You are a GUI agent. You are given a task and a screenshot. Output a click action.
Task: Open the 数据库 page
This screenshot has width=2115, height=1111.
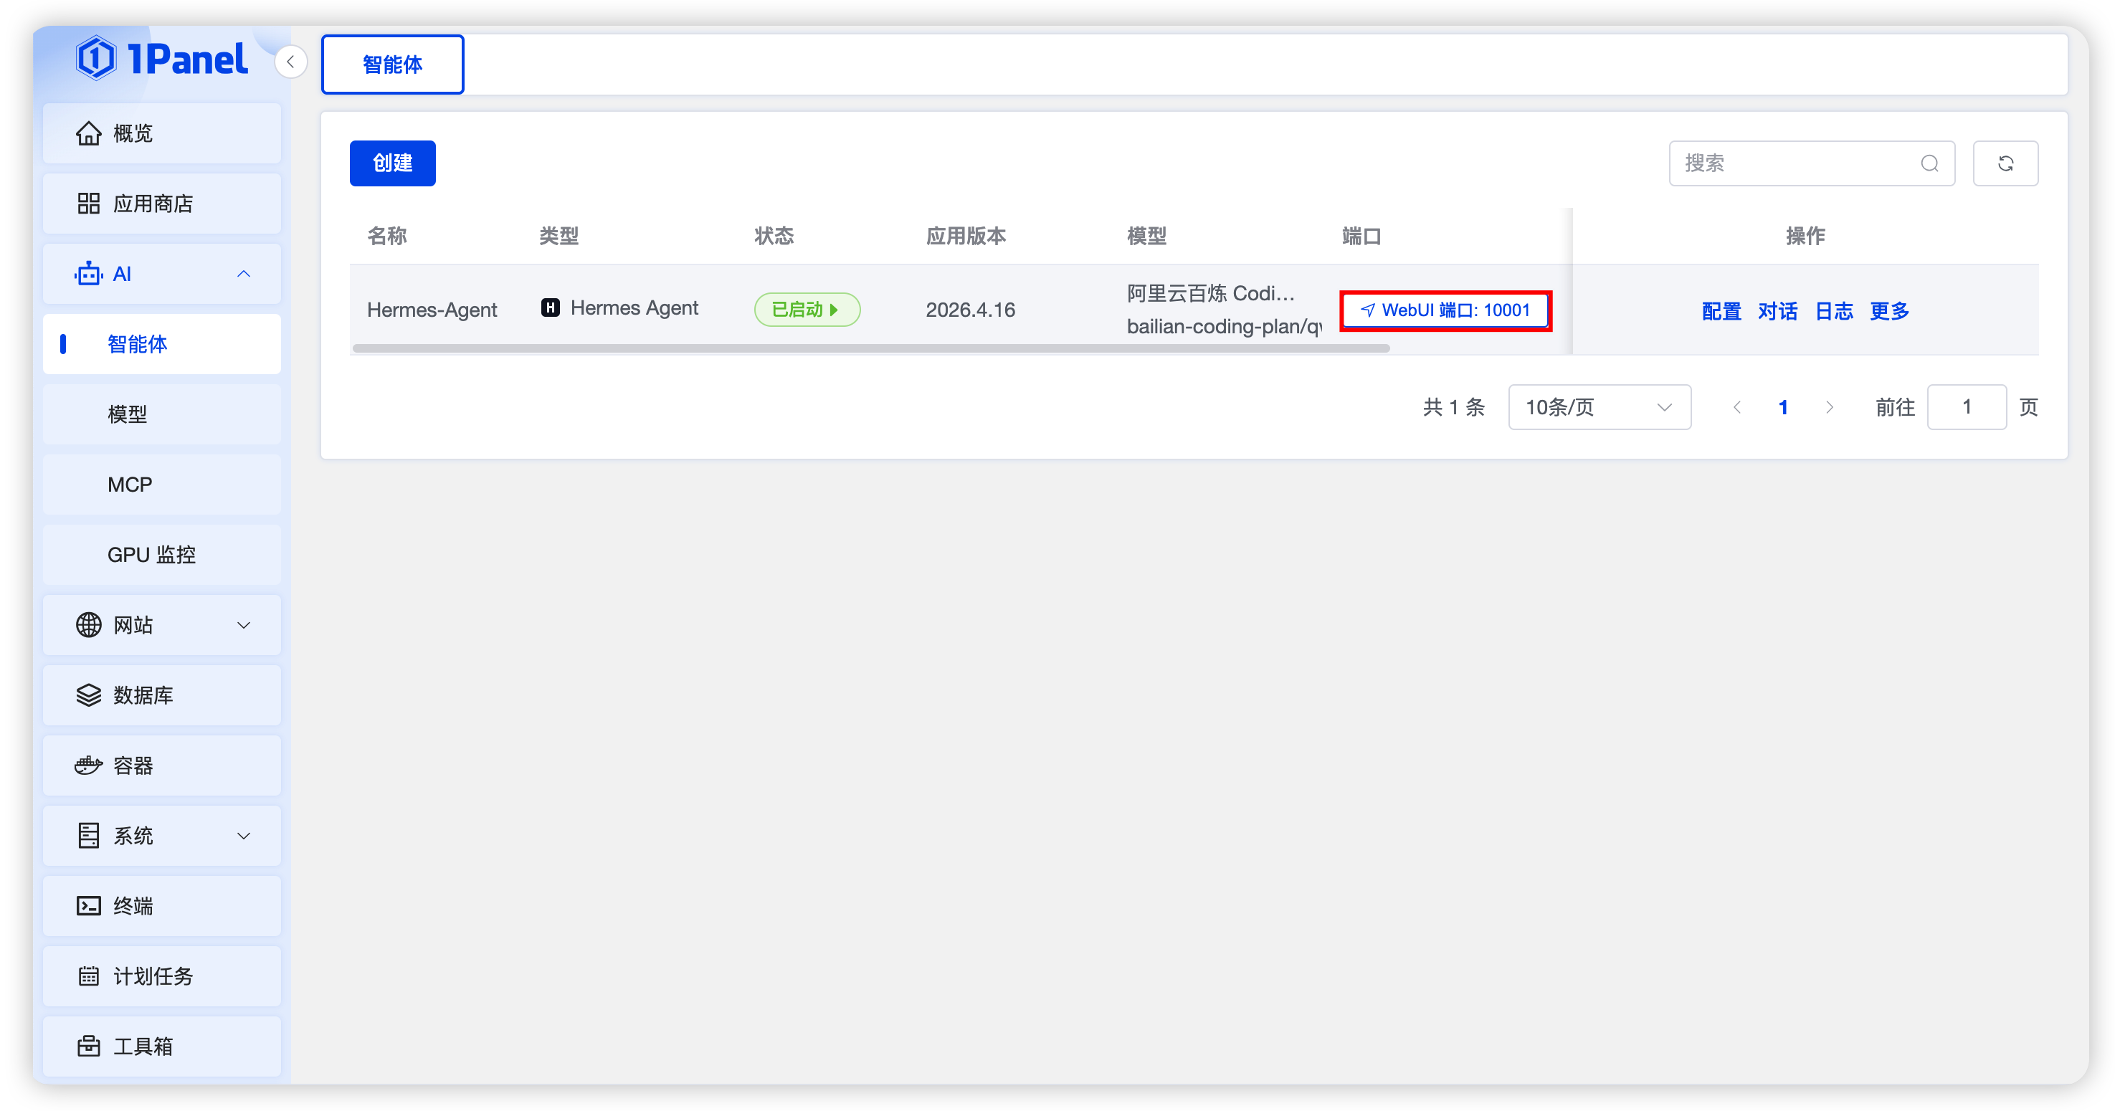[162, 695]
